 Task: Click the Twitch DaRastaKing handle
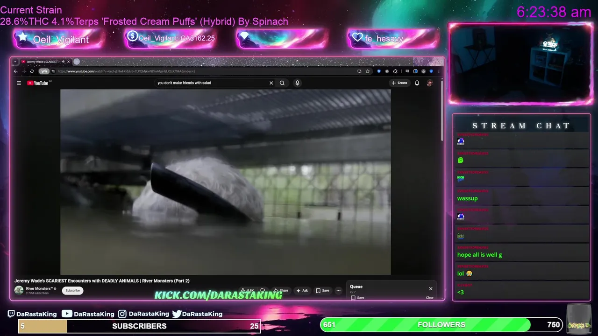(x=32, y=314)
